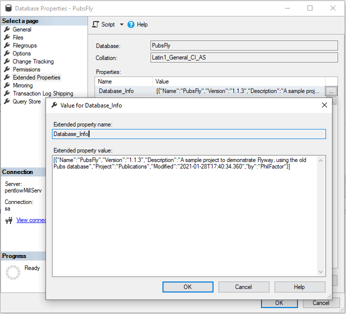Click wrench icon beside Change Tracking
The height and width of the screenshot is (314, 346).
(7, 61)
